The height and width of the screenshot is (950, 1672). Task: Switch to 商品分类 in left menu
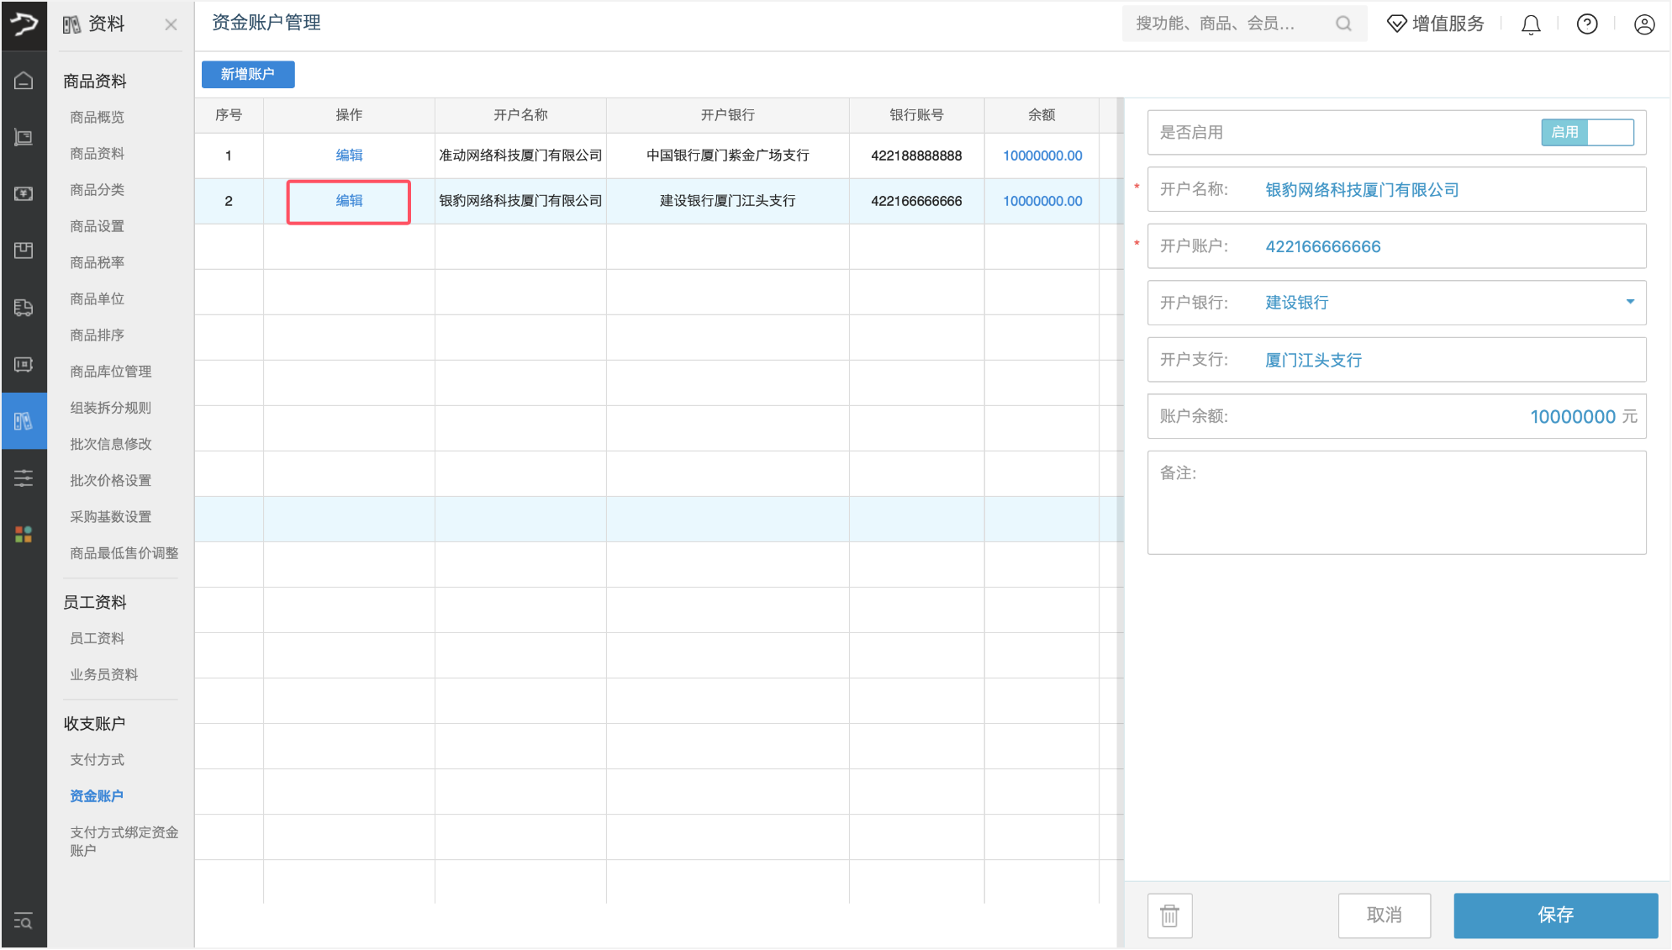97,189
